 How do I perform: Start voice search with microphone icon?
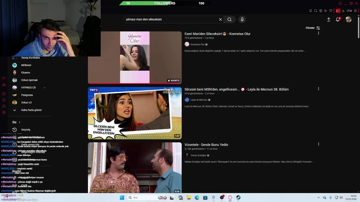pos(242,19)
